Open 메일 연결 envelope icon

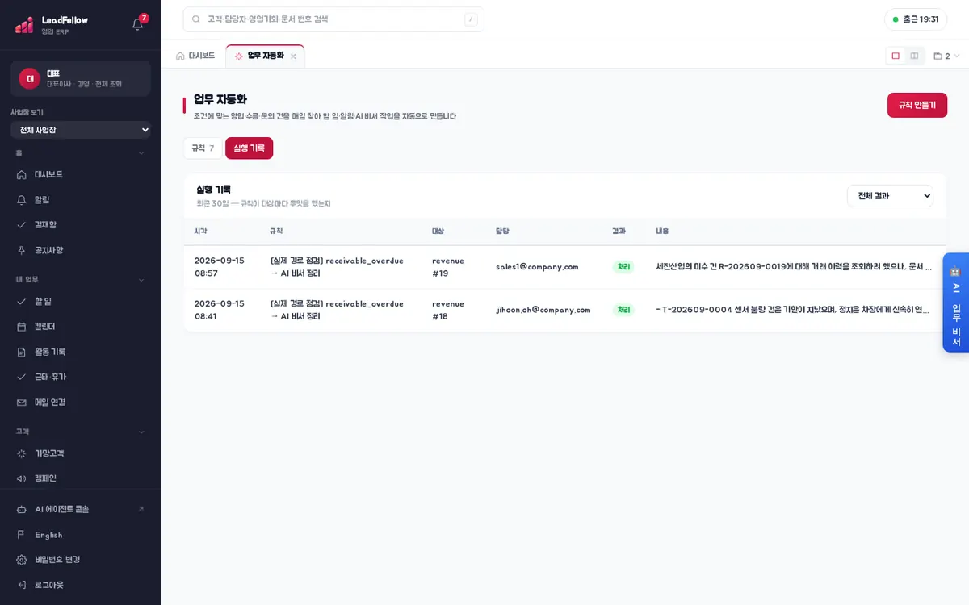[x=22, y=402]
